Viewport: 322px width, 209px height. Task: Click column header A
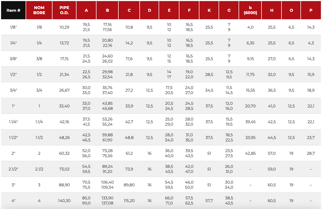86,10
